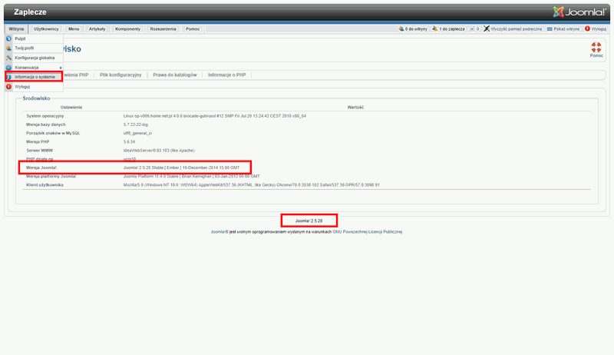Screen dimensions: 614x355
Task: Open the Witryna menu
Action: pyautogui.click(x=16, y=29)
